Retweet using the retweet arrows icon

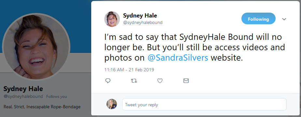pos(134,81)
